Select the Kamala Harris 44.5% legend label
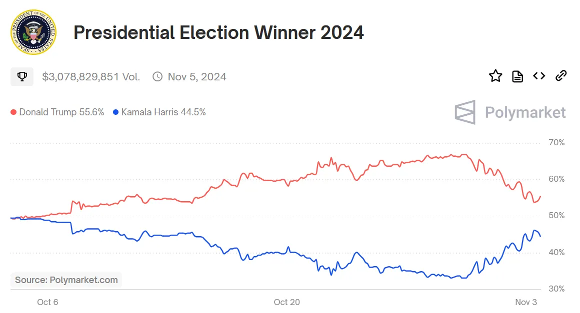 click(163, 112)
